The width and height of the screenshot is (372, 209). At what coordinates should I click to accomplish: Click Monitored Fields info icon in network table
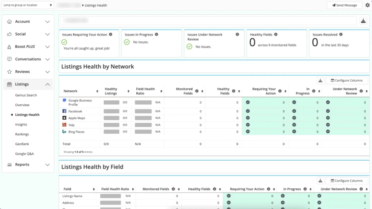pos(197,91)
